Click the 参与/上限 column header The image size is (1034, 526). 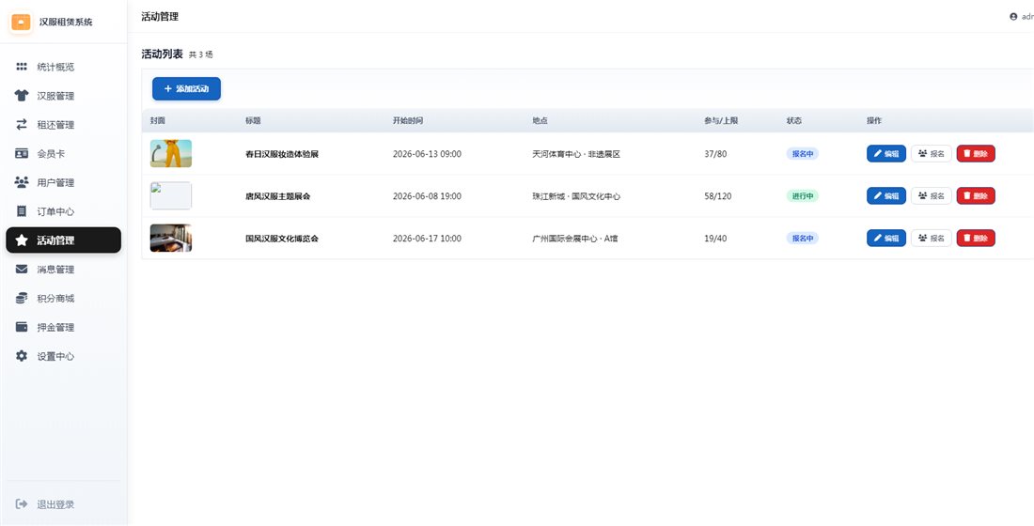coord(721,120)
